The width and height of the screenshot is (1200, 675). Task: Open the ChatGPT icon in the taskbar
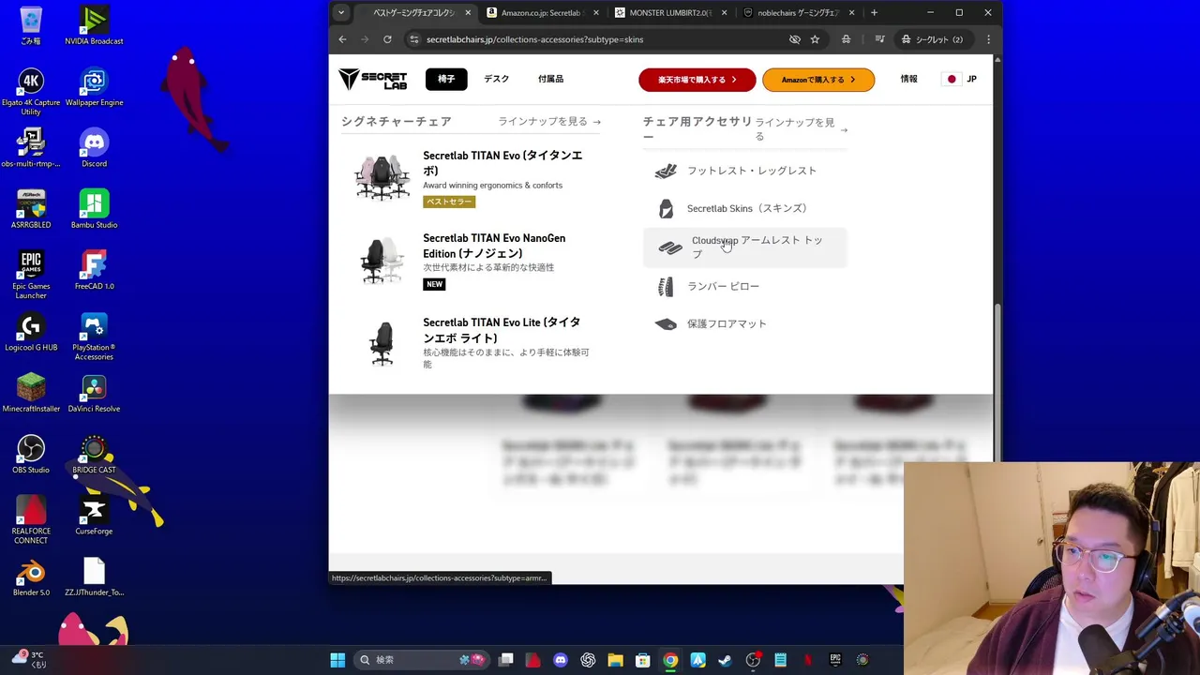(588, 660)
